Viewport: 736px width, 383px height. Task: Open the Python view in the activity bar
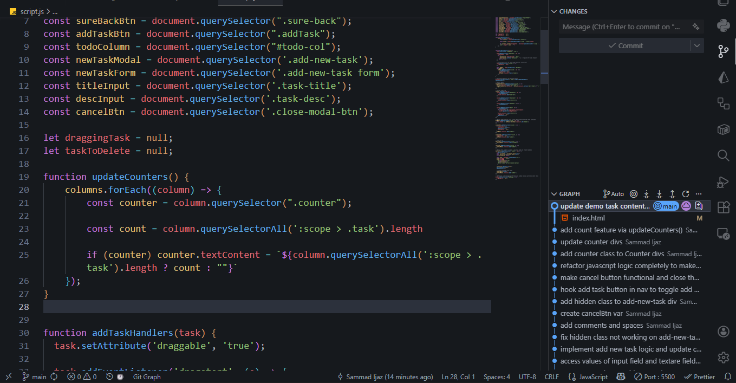coord(723,25)
